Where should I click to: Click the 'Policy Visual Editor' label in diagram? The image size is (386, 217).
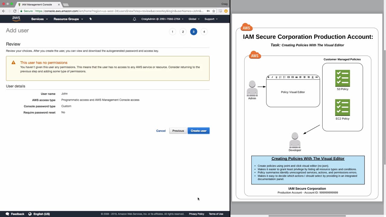click(x=293, y=92)
